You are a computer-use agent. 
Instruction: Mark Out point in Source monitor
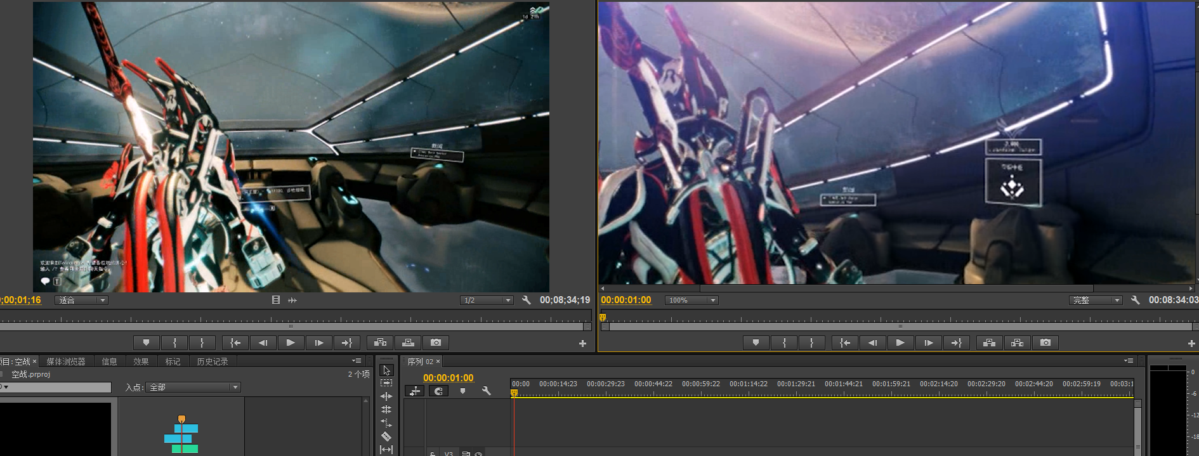click(202, 342)
